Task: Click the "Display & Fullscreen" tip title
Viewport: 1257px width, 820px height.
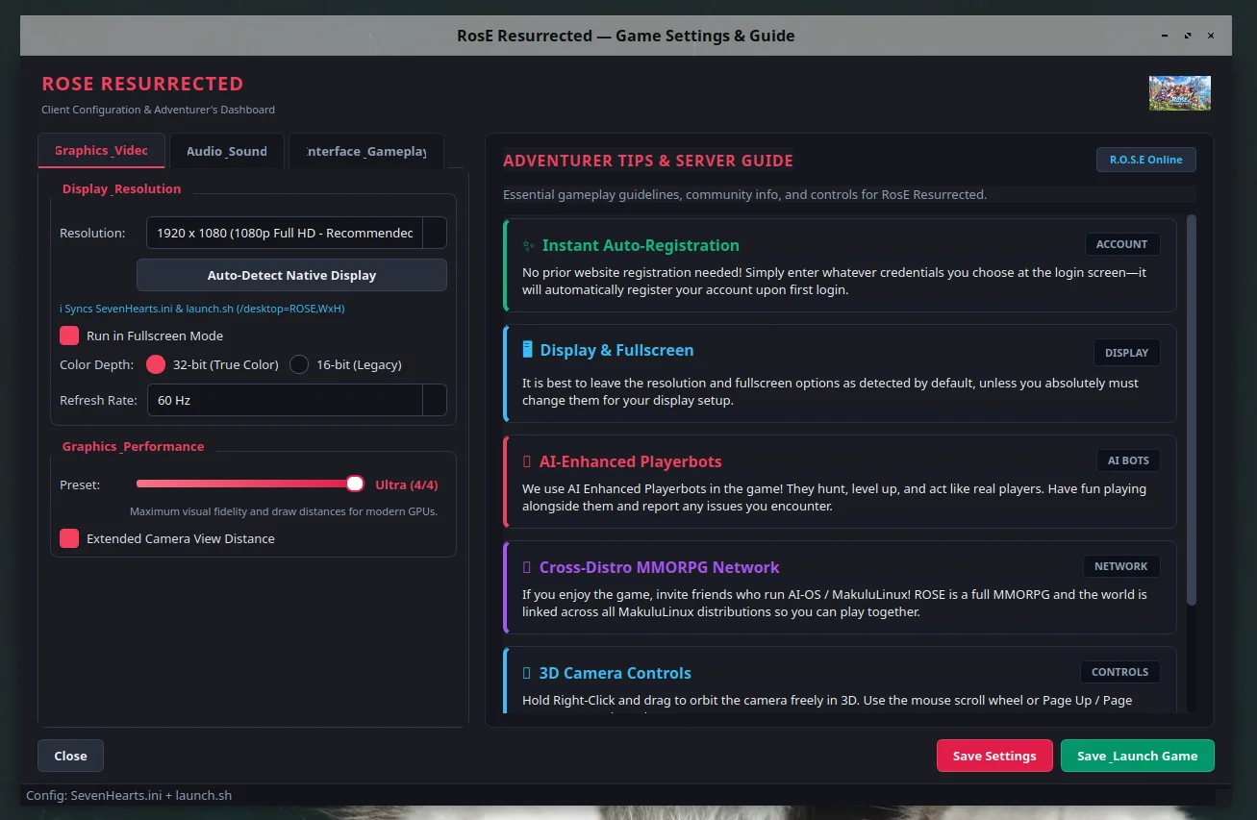Action: (616, 350)
